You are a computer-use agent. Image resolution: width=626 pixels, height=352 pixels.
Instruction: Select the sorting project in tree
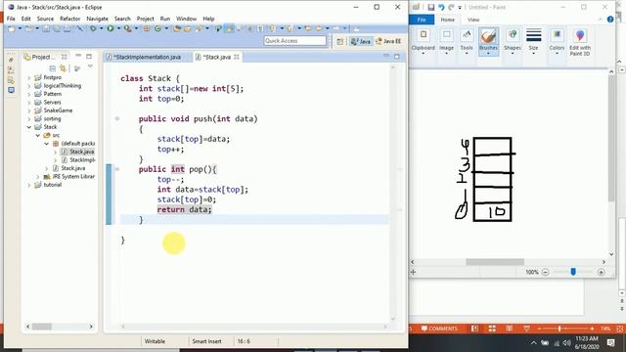point(52,119)
